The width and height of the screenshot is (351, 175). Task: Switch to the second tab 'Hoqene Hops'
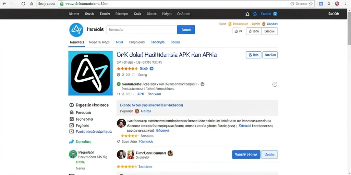(99, 42)
